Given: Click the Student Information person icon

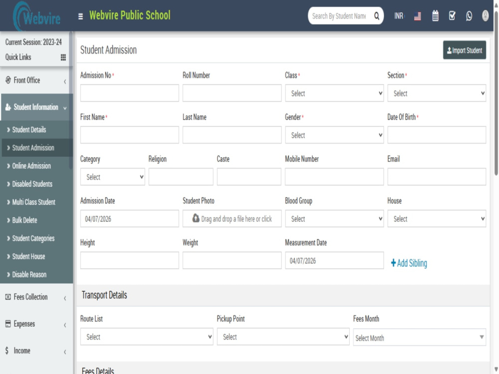Looking at the screenshot, I should 8,107.
